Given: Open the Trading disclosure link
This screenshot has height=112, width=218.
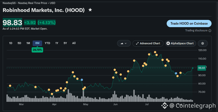Looking at the screenshot, I should point(196,30).
